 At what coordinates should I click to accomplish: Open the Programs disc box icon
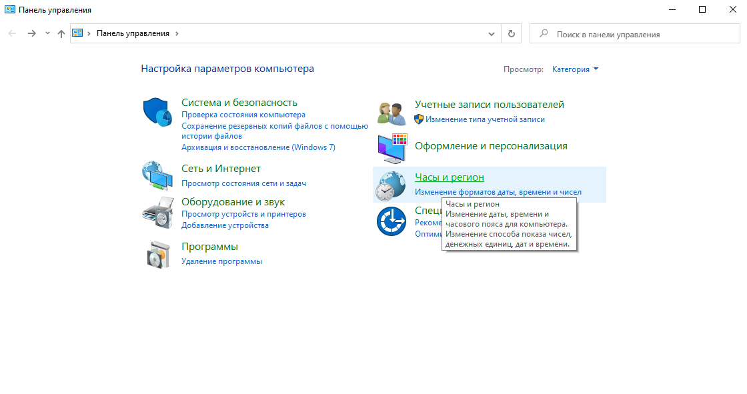[158, 254]
